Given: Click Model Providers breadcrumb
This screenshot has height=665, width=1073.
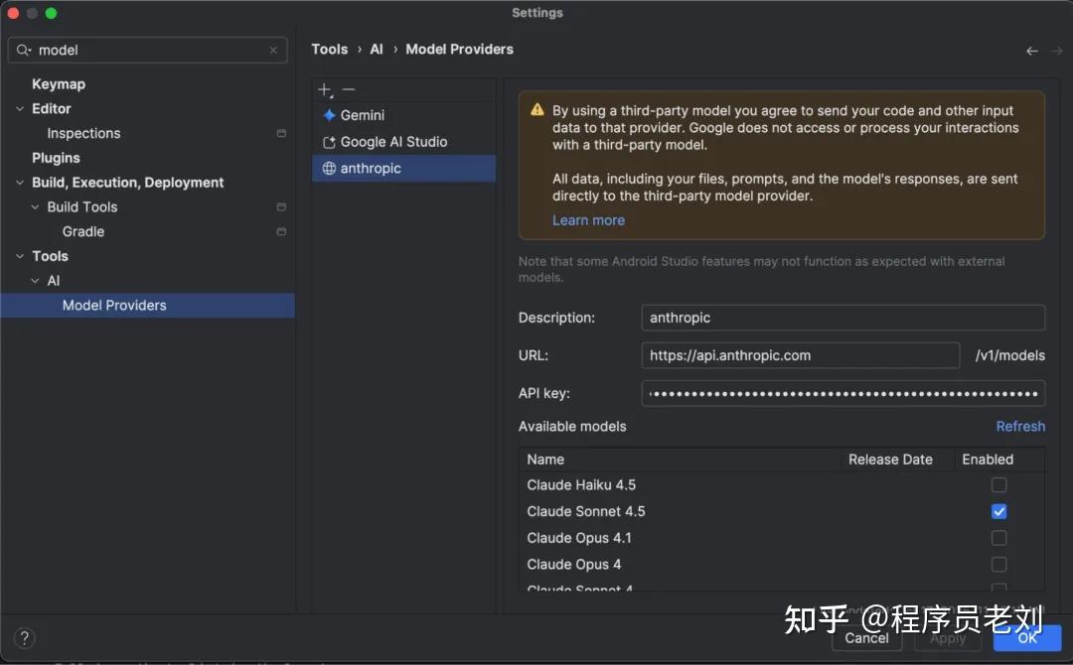Looking at the screenshot, I should 459,50.
